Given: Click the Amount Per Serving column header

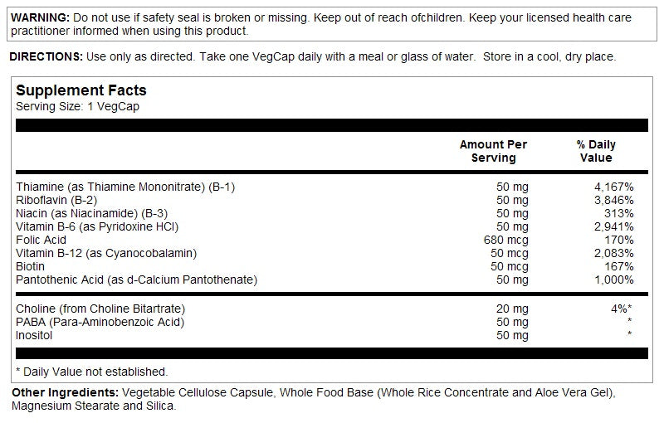Looking at the screenshot, I should pyautogui.click(x=493, y=151).
